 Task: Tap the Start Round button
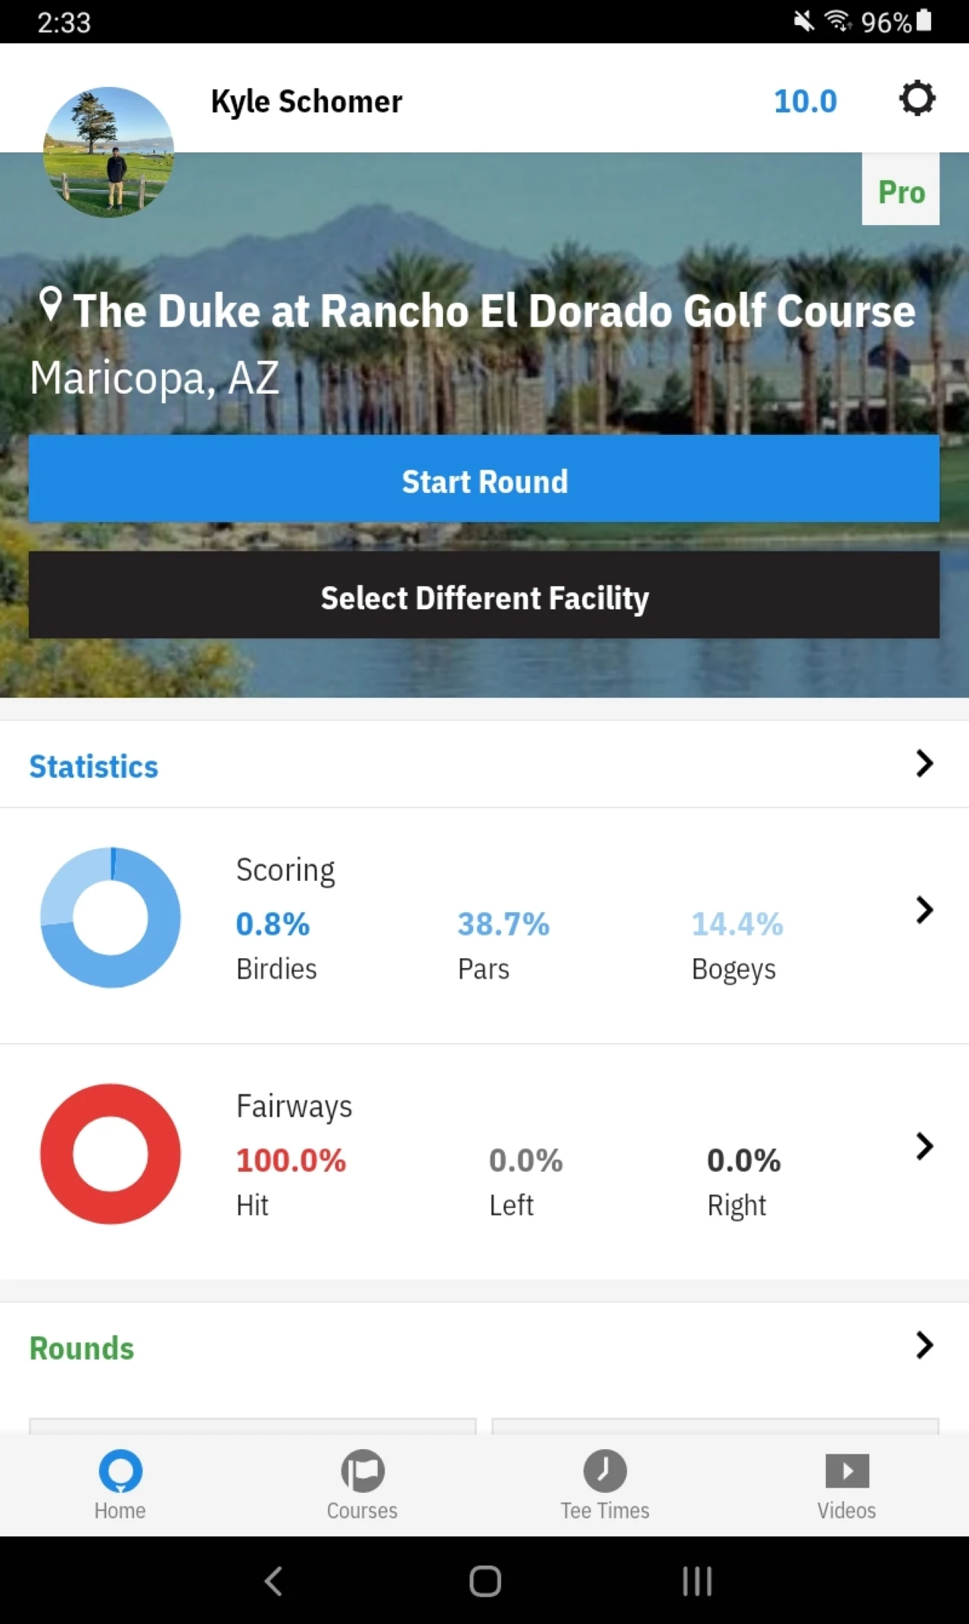point(484,479)
